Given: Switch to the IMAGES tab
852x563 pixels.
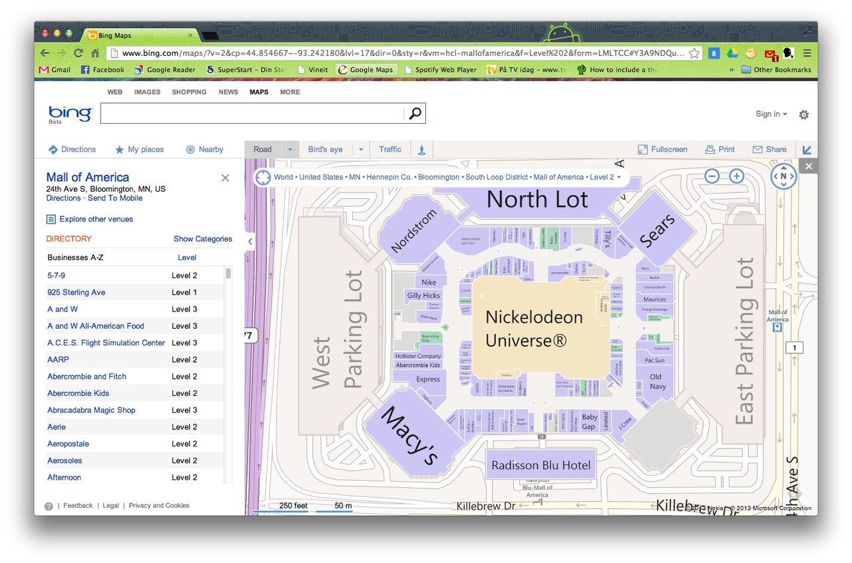Looking at the screenshot, I should pyautogui.click(x=147, y=92).
